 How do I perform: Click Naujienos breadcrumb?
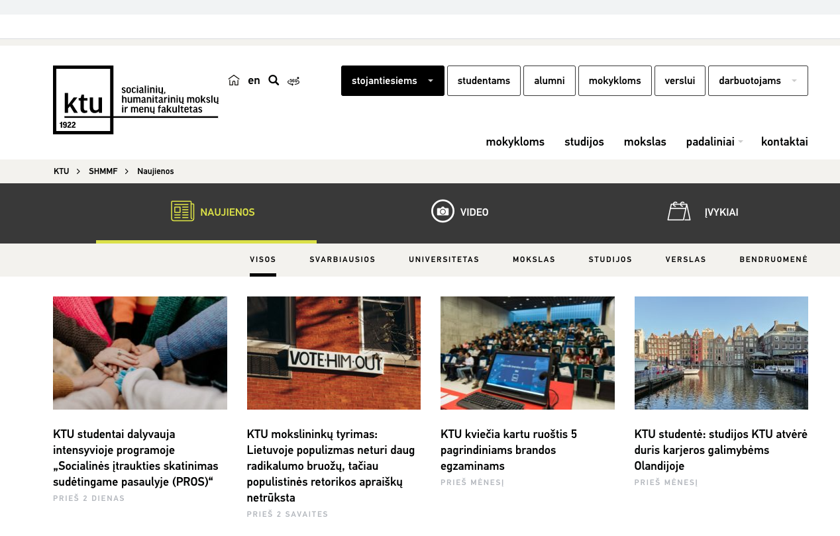tap(155, 171)
